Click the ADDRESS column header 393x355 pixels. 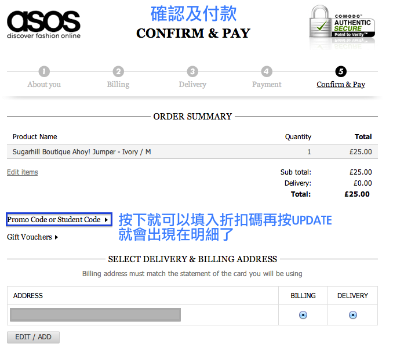[x=28, y=295]
